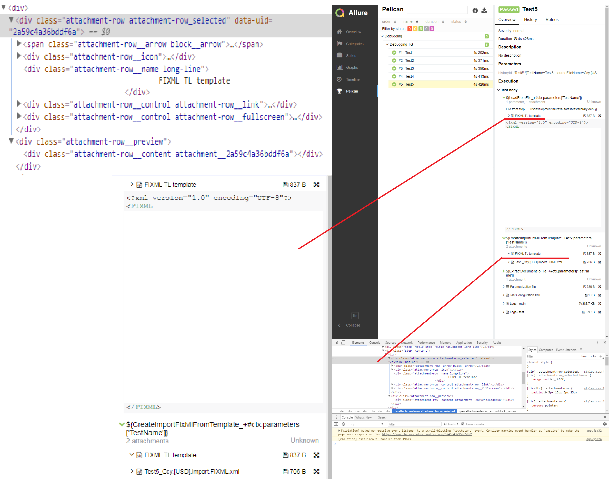The height and width of the screenshot is (479, 609).
Task: Click the Pelican search input field
Action: point(437,9)
